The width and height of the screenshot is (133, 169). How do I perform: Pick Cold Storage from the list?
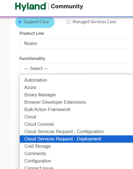point(76,146)
